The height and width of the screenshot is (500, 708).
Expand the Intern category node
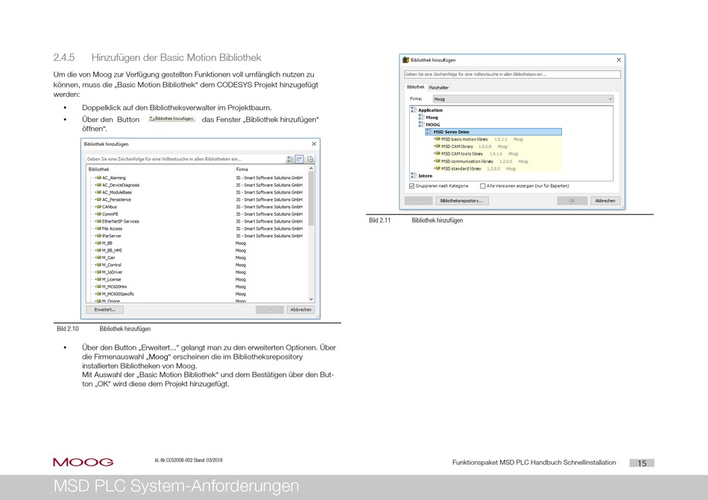[414, 176]
